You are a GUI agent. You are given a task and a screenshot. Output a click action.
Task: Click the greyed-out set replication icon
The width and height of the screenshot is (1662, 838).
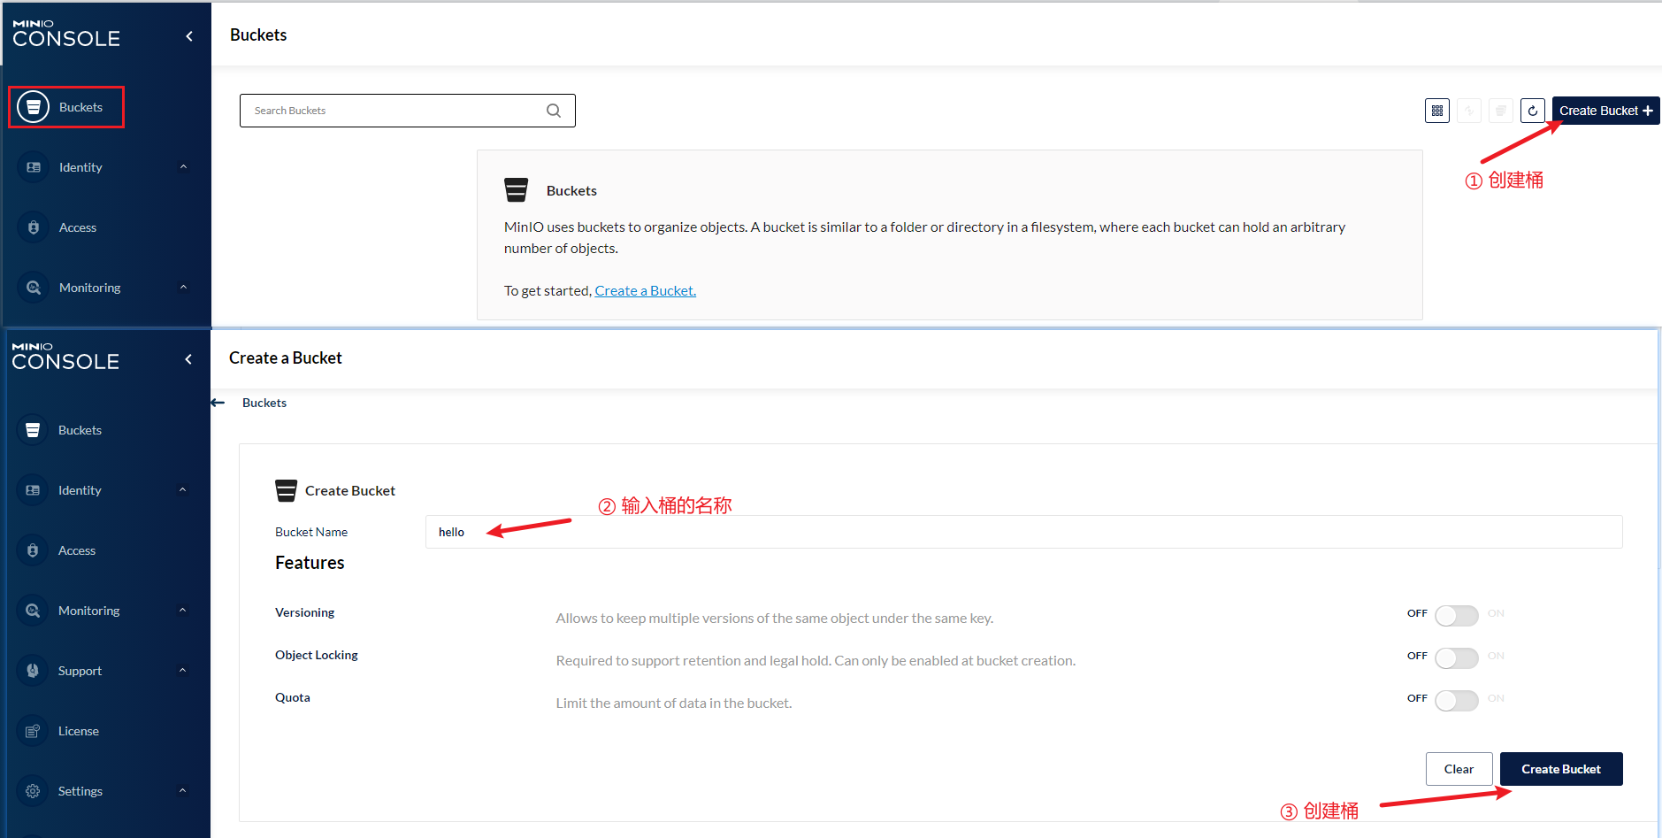1469,111
